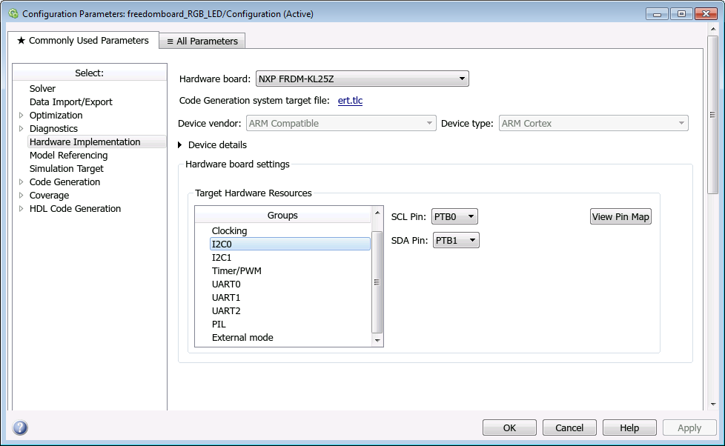Expand the Device details section
This screenshot has height=446, width=725.
point(180,145)
